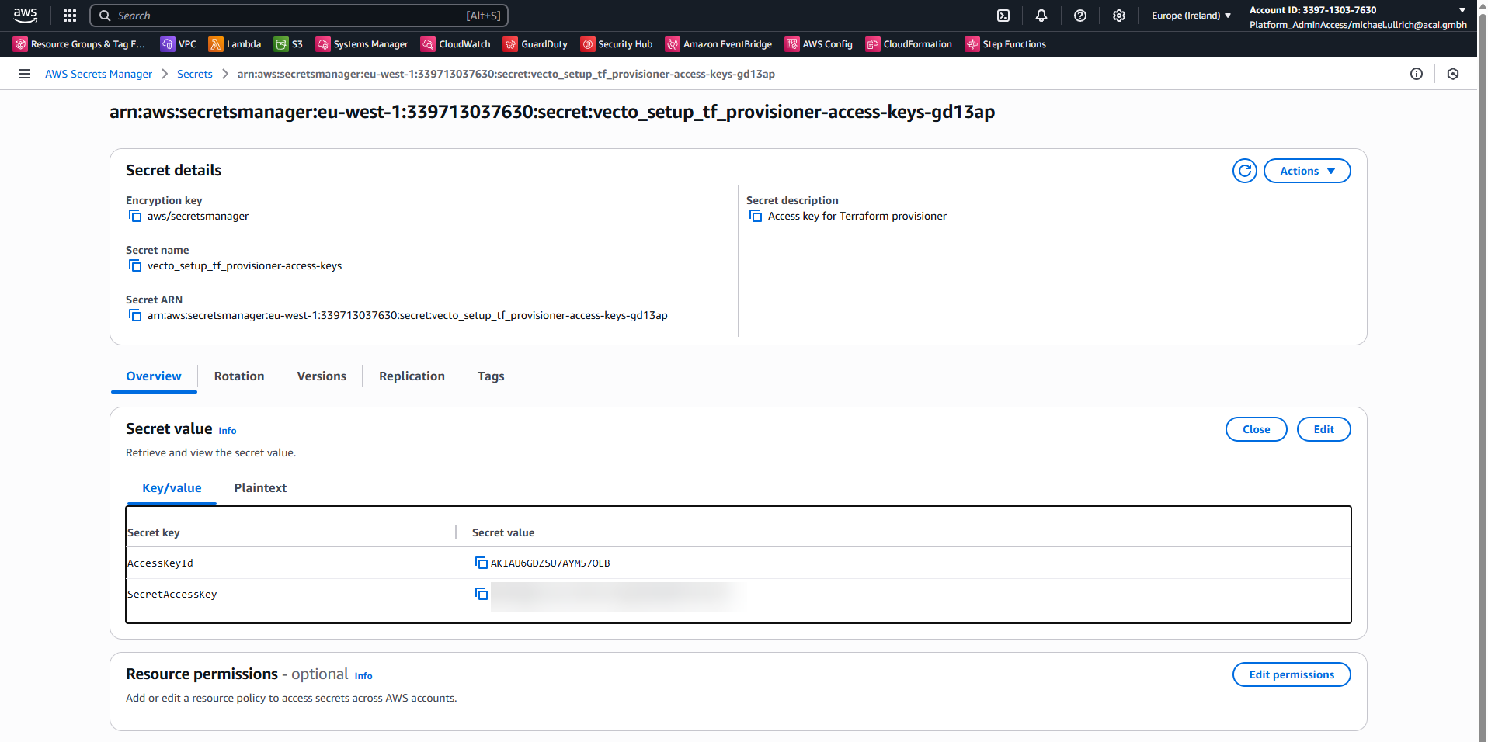Click Edit permissions button

tap(1292, 674)
